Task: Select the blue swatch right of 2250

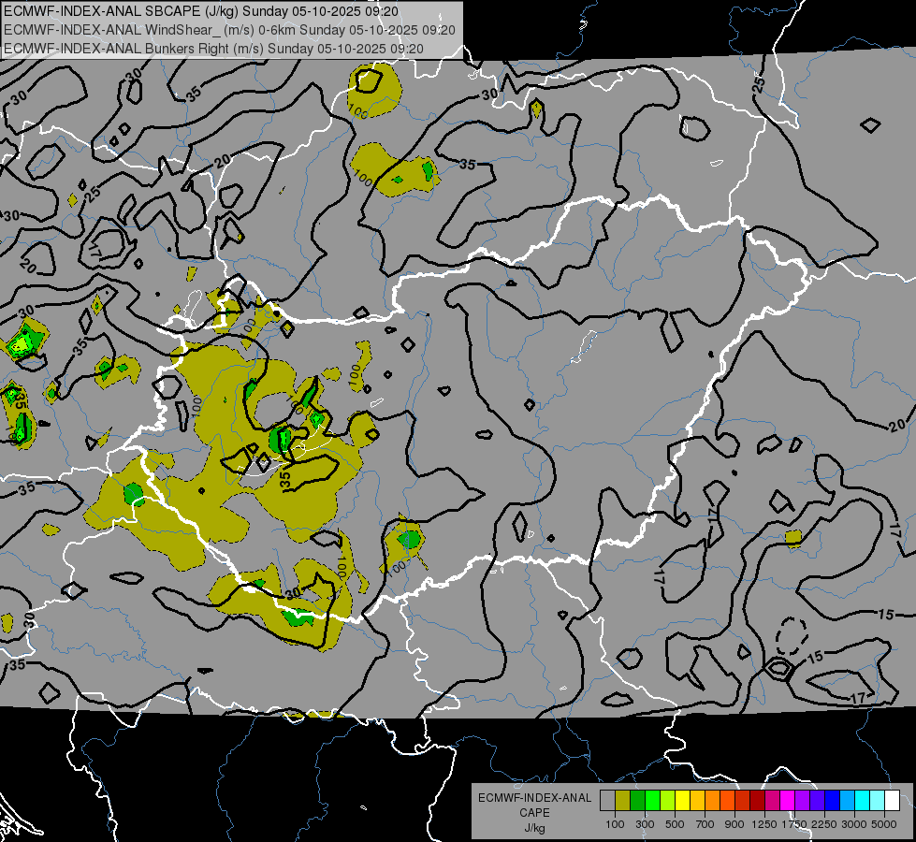Action: click(x=832, y=801)
